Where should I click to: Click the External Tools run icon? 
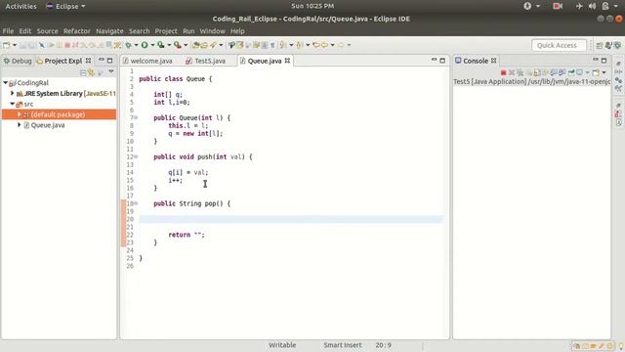178,45
